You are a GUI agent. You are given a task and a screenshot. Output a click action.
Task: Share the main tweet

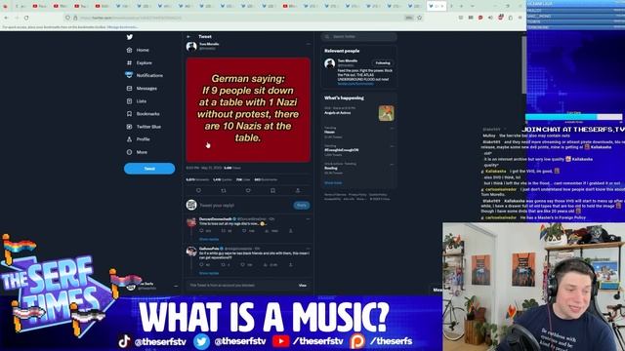pos(297,191)
